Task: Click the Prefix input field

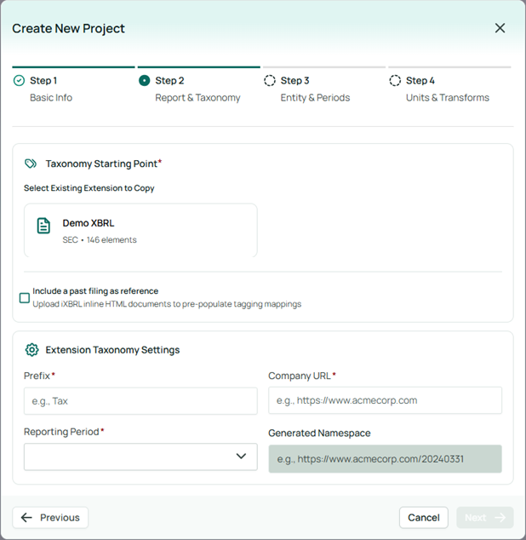Action: point(140,401)
